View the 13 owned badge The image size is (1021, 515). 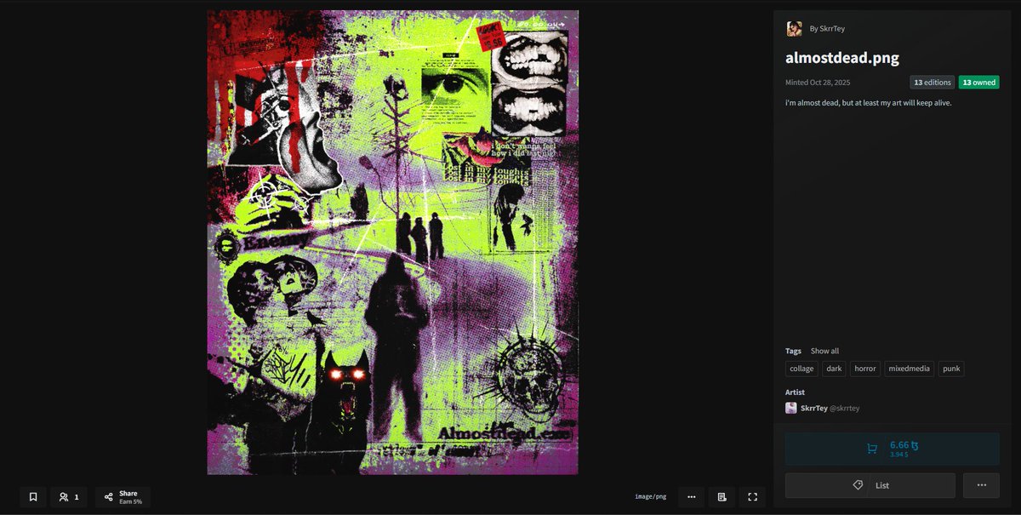pos(979,83)
